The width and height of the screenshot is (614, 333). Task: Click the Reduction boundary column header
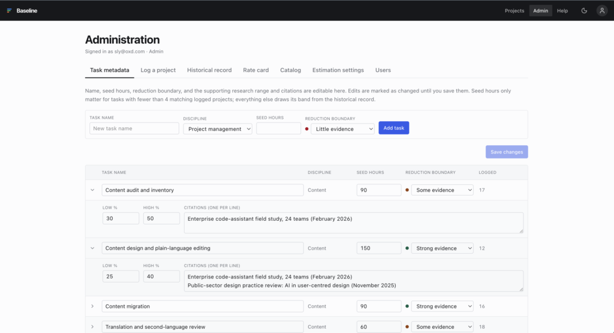(x=431, y=172)
